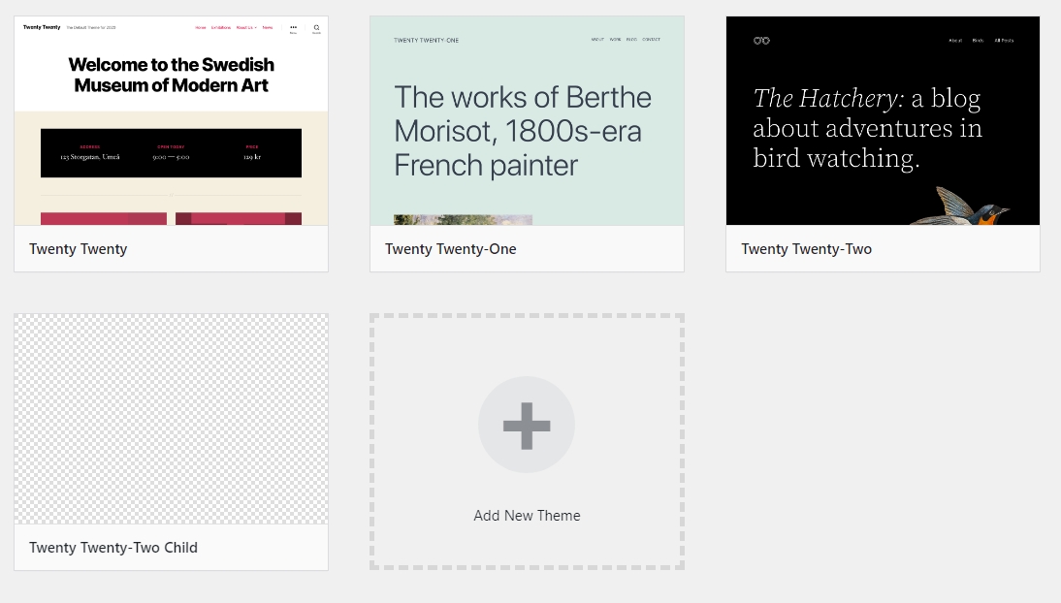Click the bold 'Twenty Twenty' site logo in preview

click(42, 28)
